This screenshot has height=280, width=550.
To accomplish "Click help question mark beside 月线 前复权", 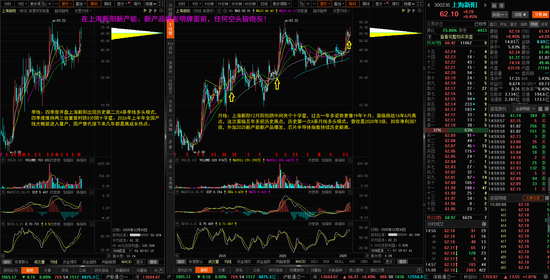I will 219,11.
